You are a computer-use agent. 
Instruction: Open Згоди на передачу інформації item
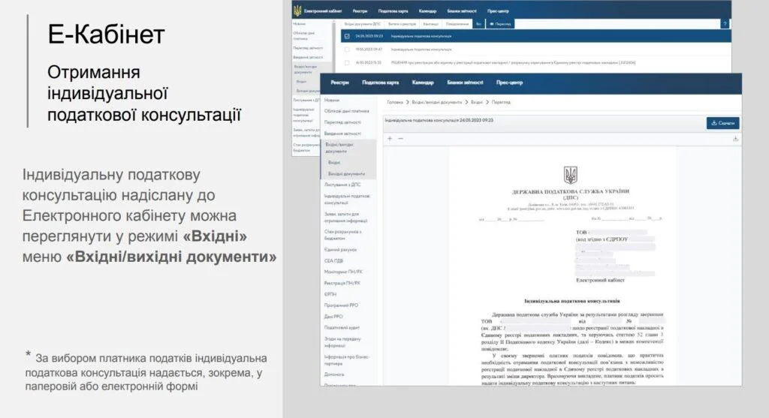pyautogui.click(x=342, y=342)
